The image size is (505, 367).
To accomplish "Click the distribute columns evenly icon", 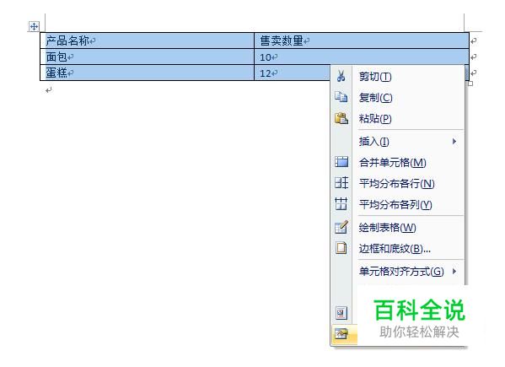I will 341,203.
